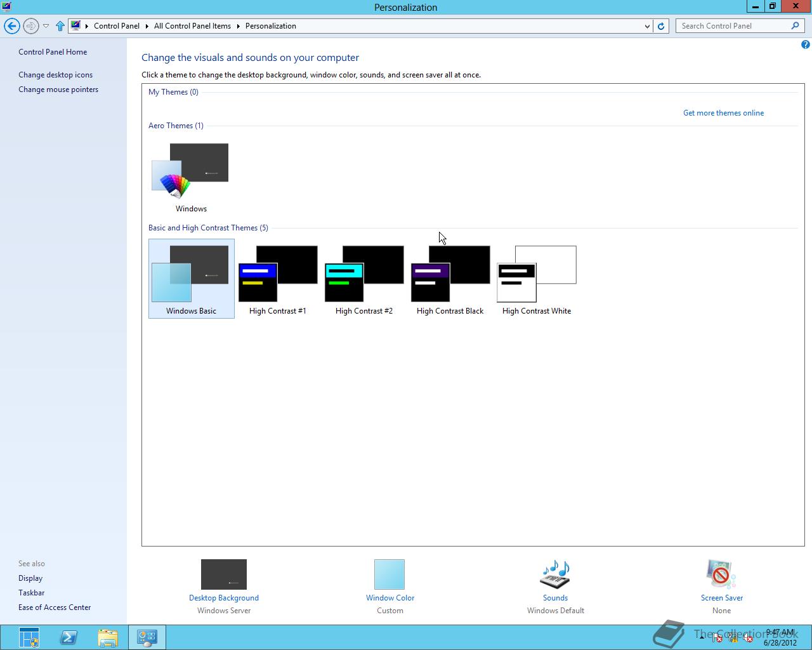The image size is (812, 650).
Task: Click the Control Panel breadcrumb
Action: 117,26
